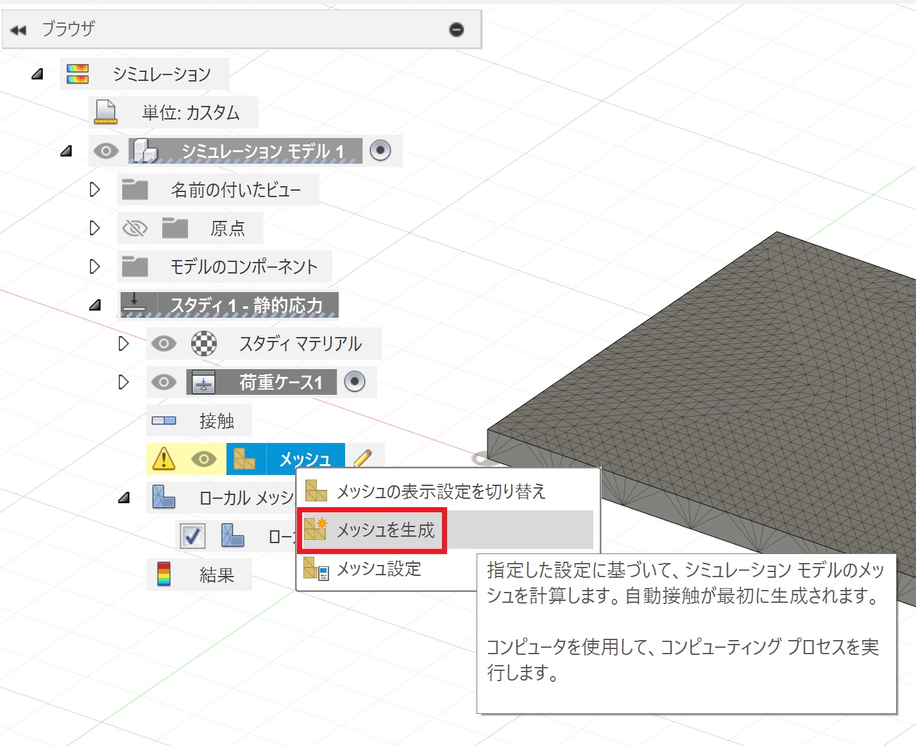Image resolution: width=916 pixels, height=746 pixels.
Task: Collapse Simulation Model 1 node
Action: coord(66,152)
